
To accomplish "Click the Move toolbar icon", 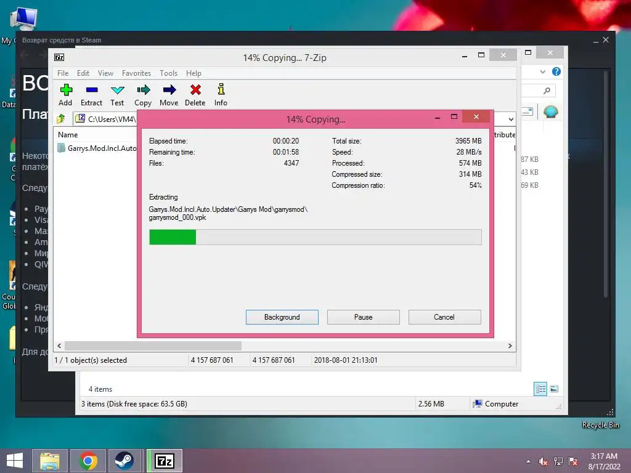I will click(169, 95).
